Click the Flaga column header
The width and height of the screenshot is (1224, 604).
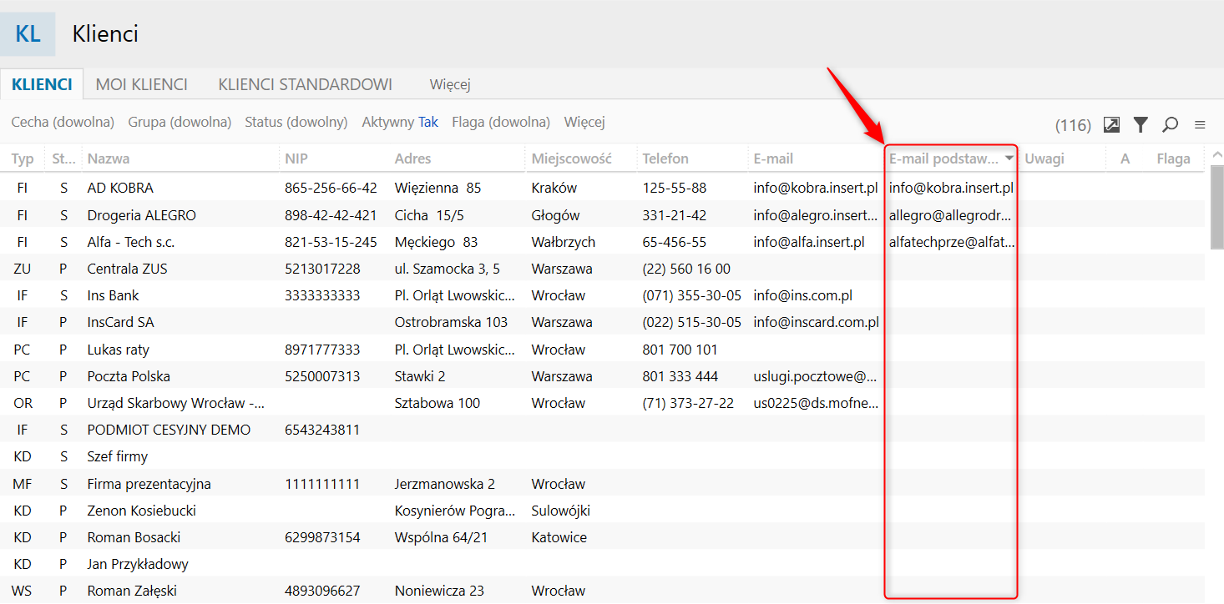pos(1173,159)
